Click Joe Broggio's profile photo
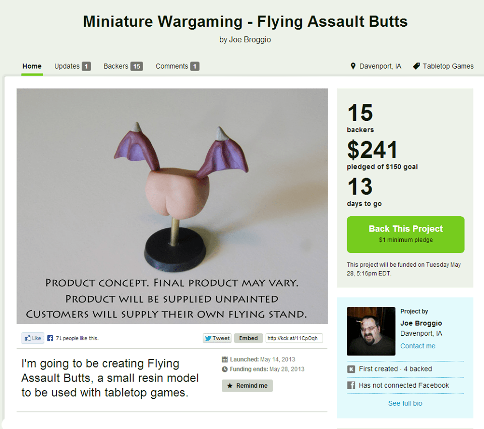 click(371, 331)
